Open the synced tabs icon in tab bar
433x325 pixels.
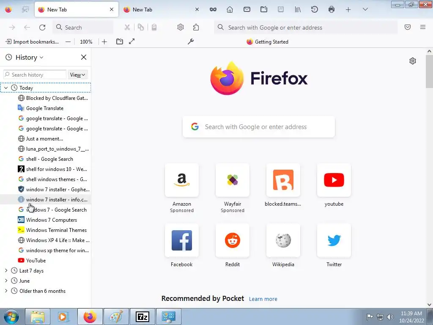[264, 9]
